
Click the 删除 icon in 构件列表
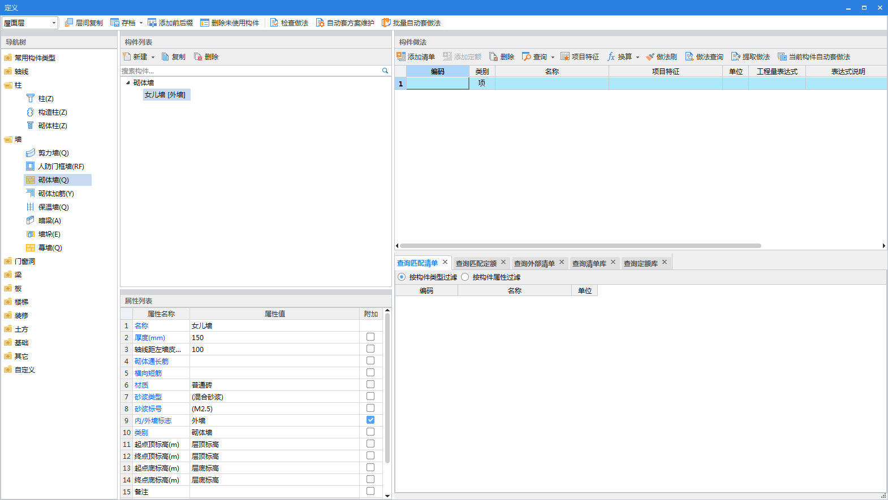pos(198,56)
